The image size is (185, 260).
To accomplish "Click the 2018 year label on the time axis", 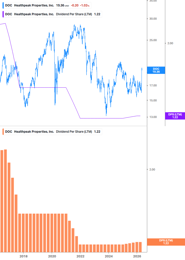I will (23, 256).
